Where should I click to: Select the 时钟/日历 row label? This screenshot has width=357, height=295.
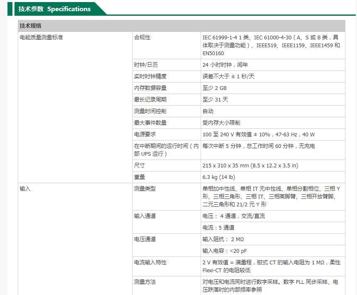(146, 65)
